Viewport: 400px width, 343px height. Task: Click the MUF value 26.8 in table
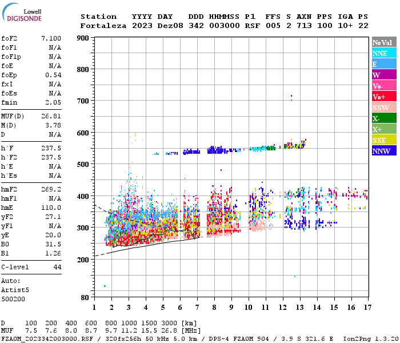pos(169,331)
